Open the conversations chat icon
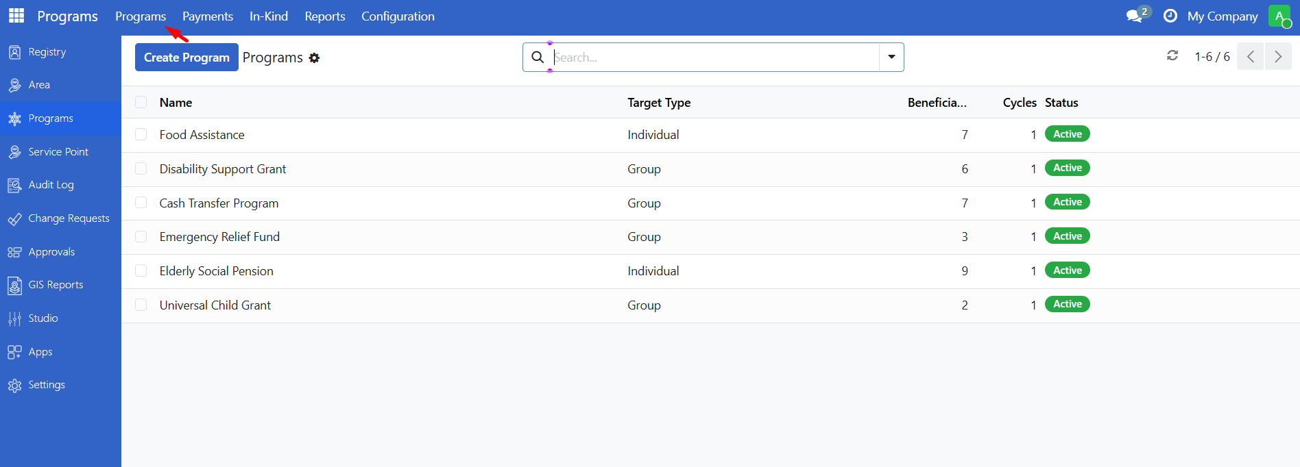 coord(1135,16)
